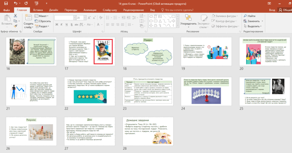Select slide 28 Домашнє завдання thumbnail
This screenshot has height=153, width=292.
coord(148,131)
